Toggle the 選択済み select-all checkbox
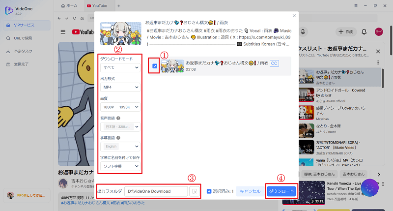The image size is (393, 211). pos(209,191)
